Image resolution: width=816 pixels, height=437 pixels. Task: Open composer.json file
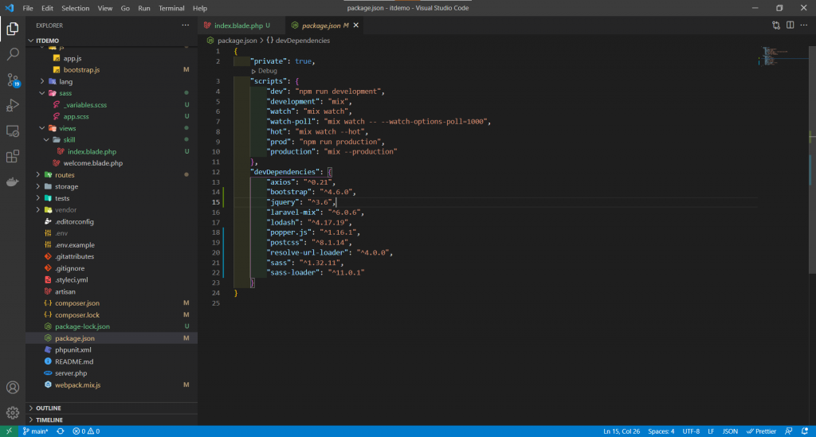(x=112, y=303)
